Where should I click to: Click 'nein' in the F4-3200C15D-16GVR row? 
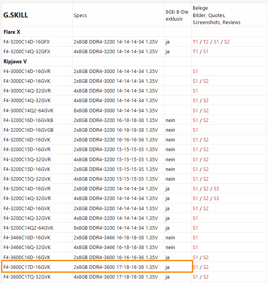point(170,150)
